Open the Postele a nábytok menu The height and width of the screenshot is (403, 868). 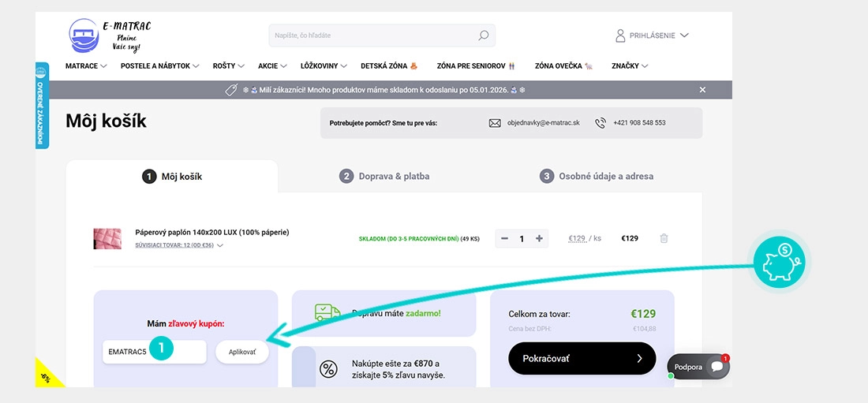pyautogui.click(x=160, y=66)
